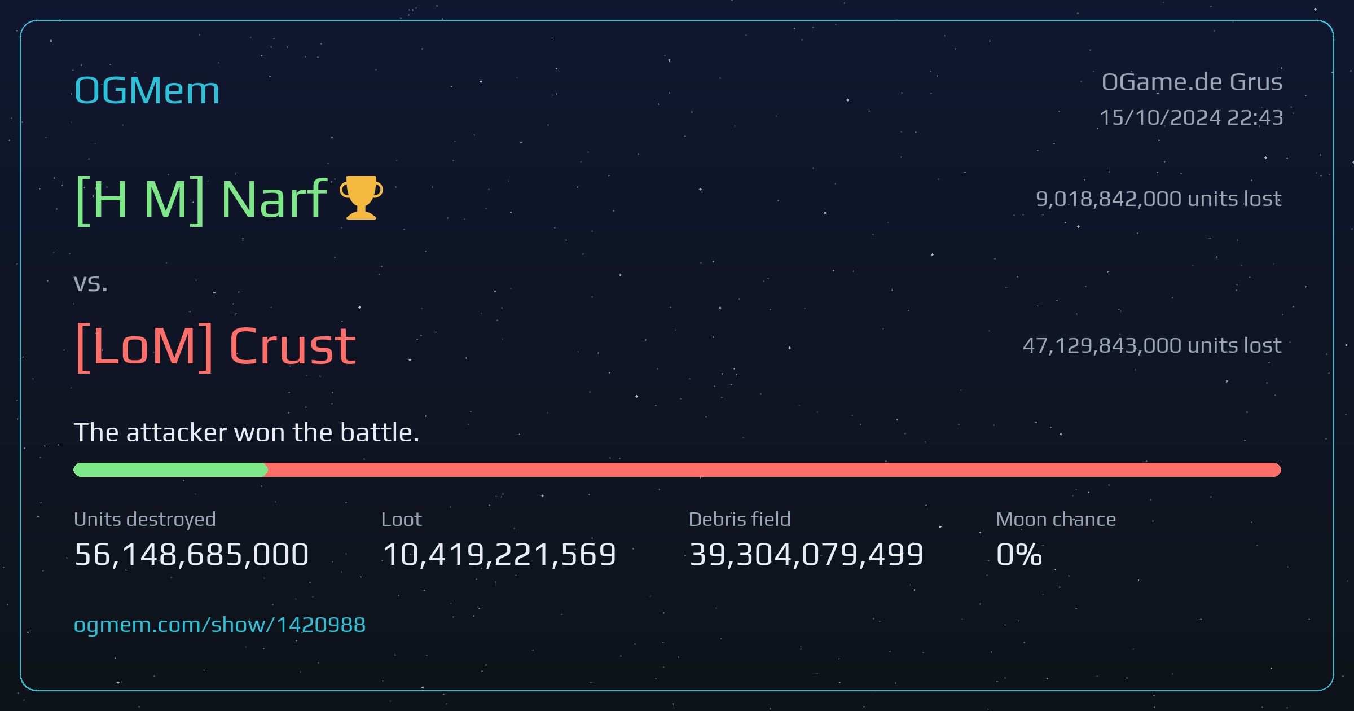Click the OGame.de Grus server label
The image size is (1354, 711).
(1192, 82)
